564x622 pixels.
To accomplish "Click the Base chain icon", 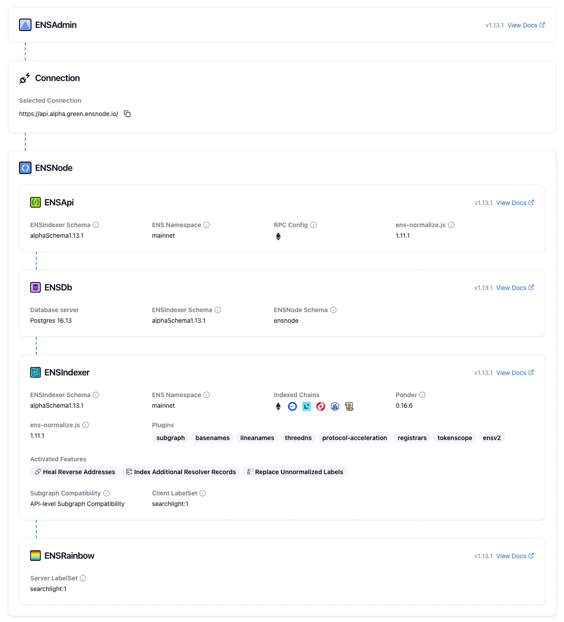I will click(292, 406).
